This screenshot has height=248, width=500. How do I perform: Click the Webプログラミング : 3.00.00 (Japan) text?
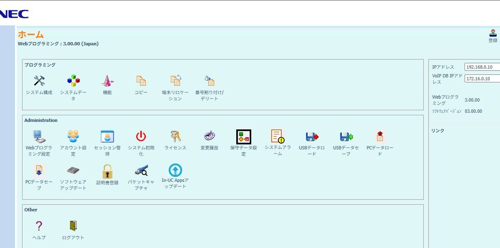pyautogui.click(x=58, y=44)
